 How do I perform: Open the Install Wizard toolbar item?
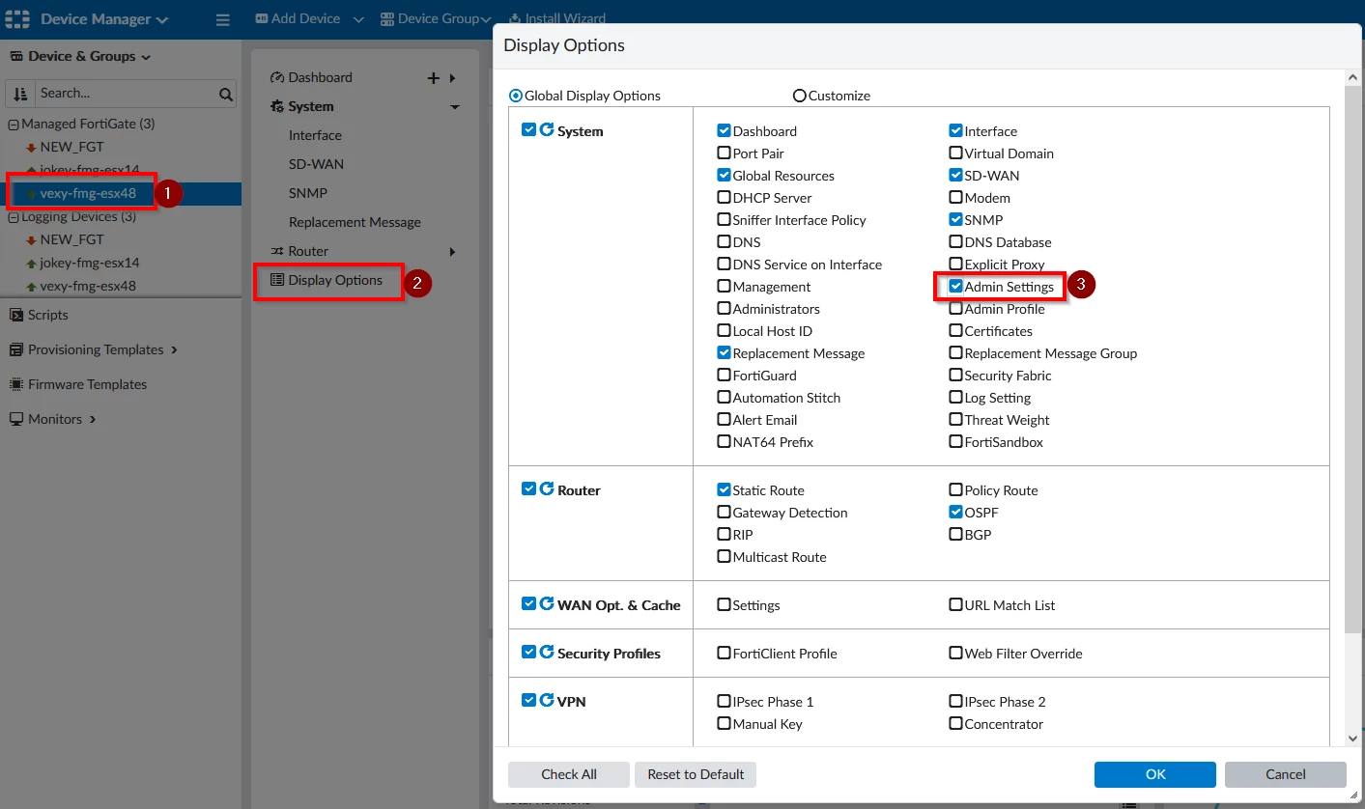coord(556,18)
